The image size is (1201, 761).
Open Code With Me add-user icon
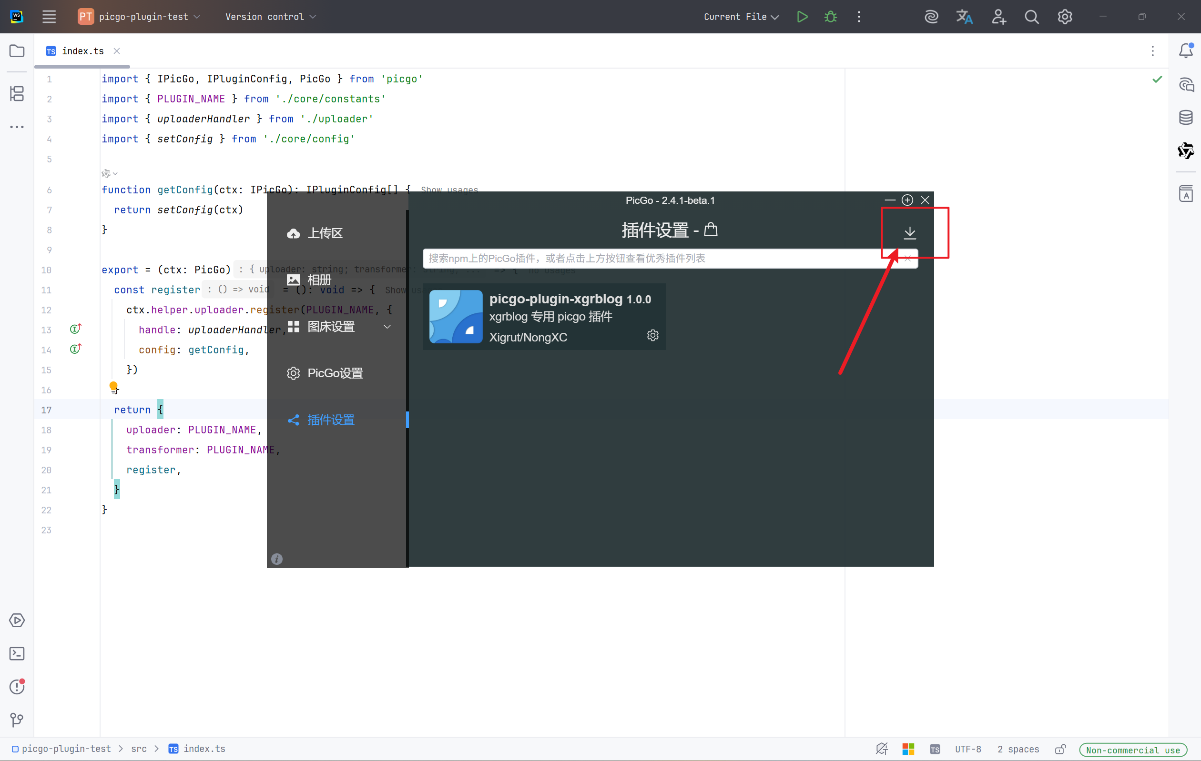tap(998, 17)
